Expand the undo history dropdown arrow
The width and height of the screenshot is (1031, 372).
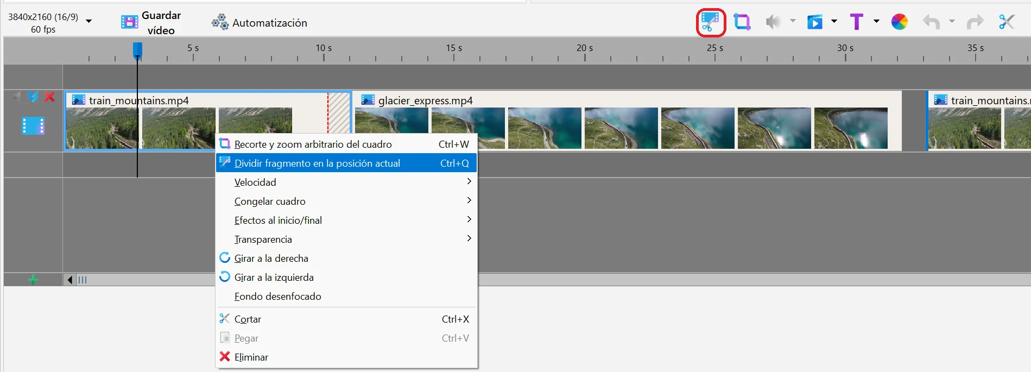pos(952,21)
